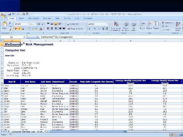Expand the Merge & Center dropdown arrow
Viewport: 183px width, 137px height.
coord(85,29)
